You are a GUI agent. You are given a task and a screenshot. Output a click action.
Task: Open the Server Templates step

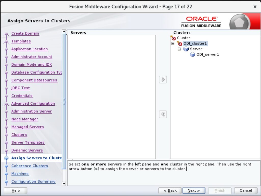point(28,143)
